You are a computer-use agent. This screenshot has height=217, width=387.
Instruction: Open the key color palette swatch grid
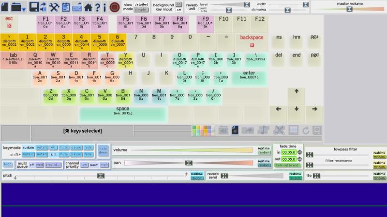coord(203,130)
